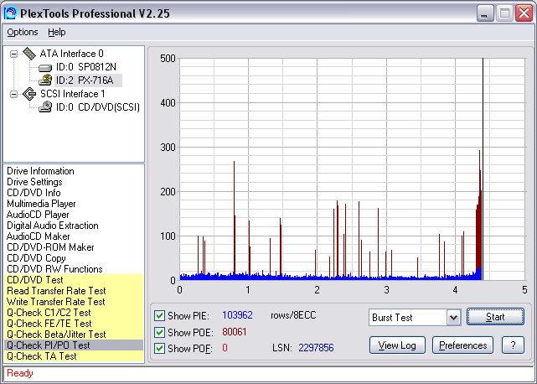Minimize the PlexTools window
This screenshot has width=537, height=384.
pyautogui.click(x=484, y=13)
